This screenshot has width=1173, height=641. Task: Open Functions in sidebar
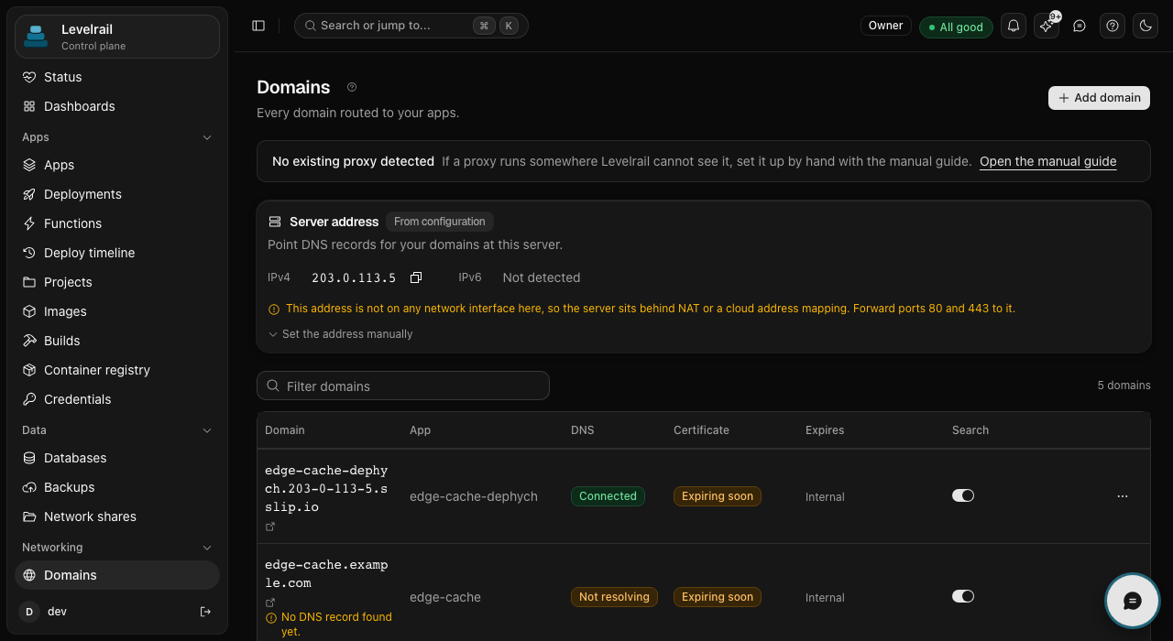point(117,223)
